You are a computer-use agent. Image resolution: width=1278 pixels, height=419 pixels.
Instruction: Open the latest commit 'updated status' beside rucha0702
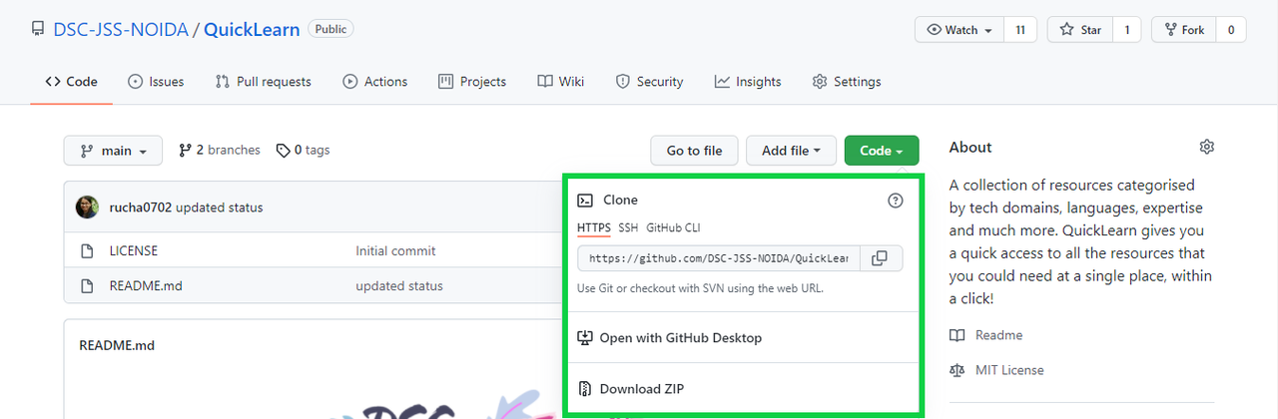point(220,208)
